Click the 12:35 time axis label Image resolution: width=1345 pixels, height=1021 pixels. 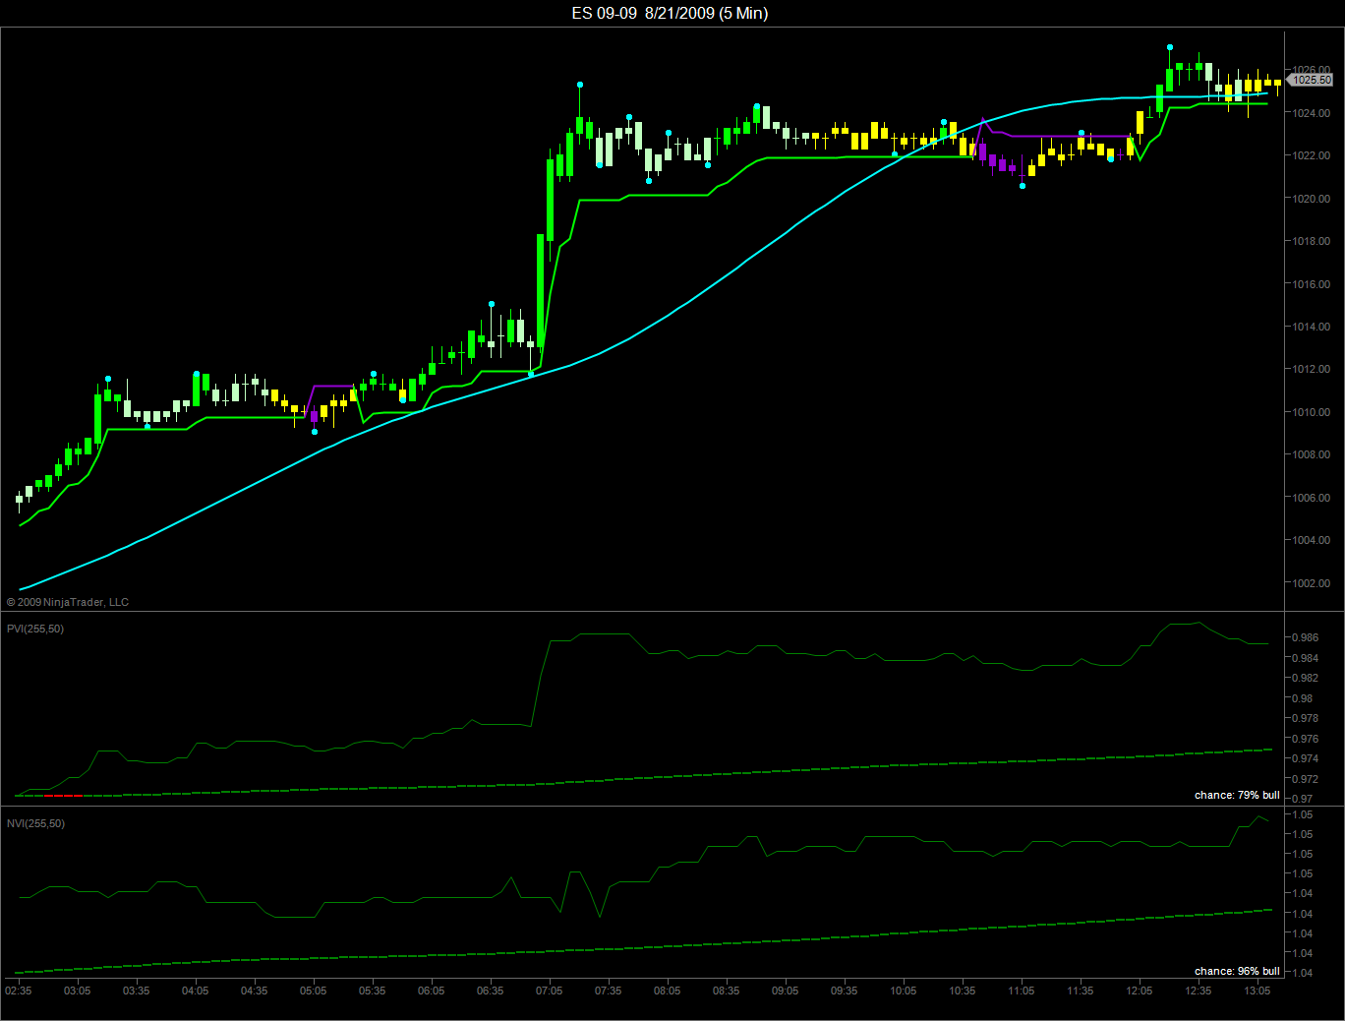(x=1199, y=991)
